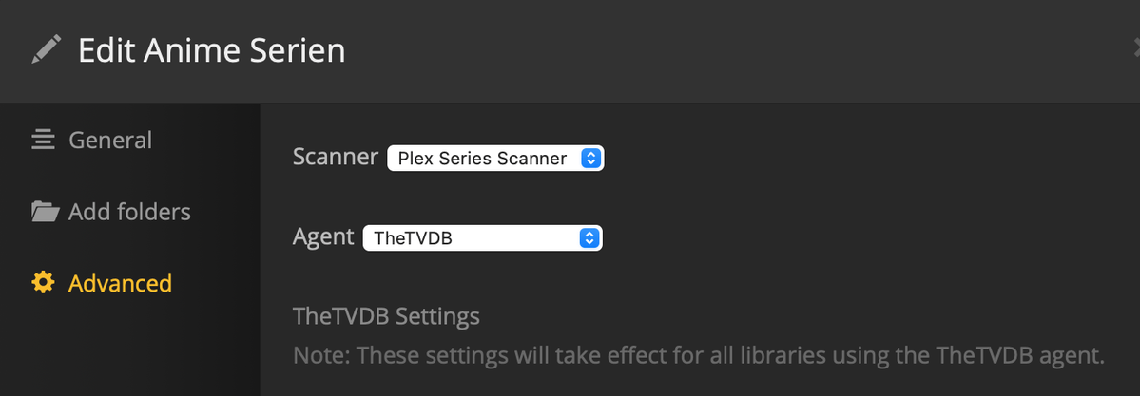
Task: Click the empty sidebar area below Advanced
Action: (x=129, y=351)
